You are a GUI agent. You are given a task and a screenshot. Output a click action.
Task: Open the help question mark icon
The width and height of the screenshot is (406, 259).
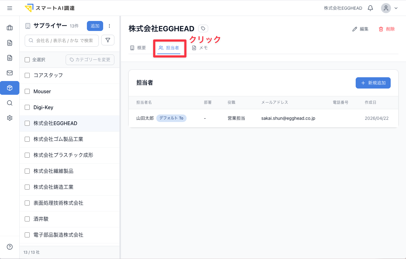tap(10, 247)
